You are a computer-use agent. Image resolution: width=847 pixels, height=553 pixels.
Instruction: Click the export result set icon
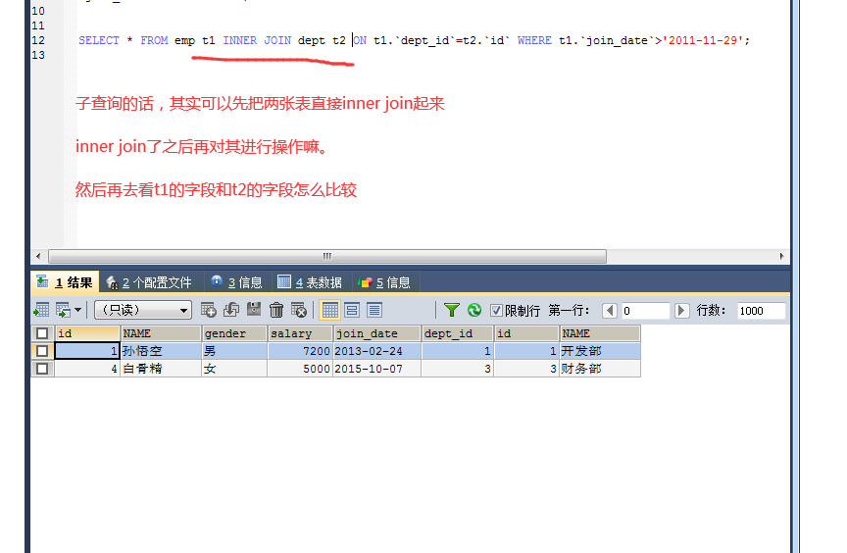[x=41, y=310]
